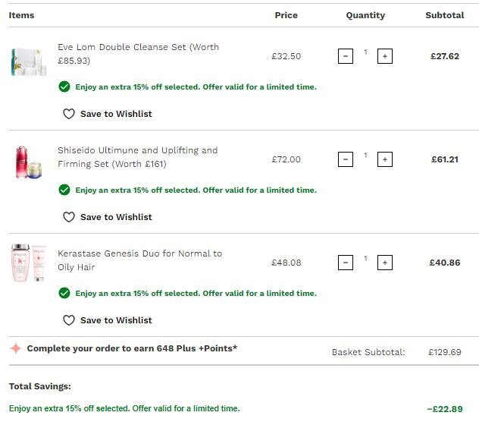Open Kerastase Genesis Duo product image
This screenshot has height=428, width=479.
[28, 263]
